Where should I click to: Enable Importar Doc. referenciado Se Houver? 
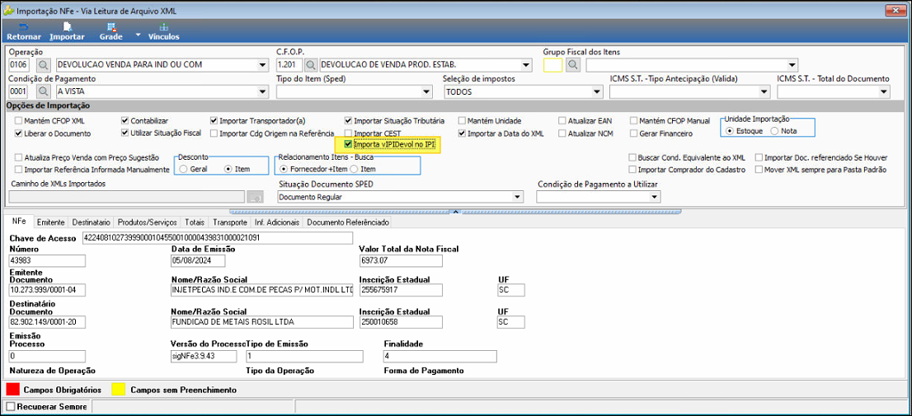tap(759, 157)
